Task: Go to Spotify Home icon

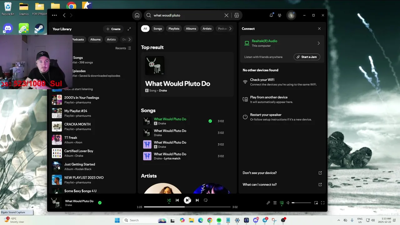Action: (x=137, y=15)
